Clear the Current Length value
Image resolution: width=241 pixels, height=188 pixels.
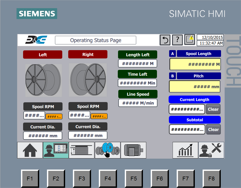(x=213, y=109)
